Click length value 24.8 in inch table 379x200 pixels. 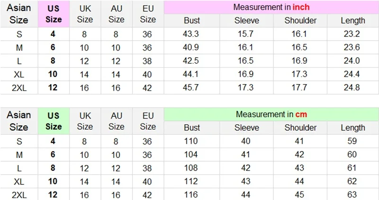[352, 87]
